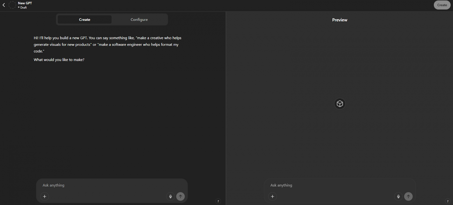Select the Create tab
453x205 pixels.
click(85, 19)
